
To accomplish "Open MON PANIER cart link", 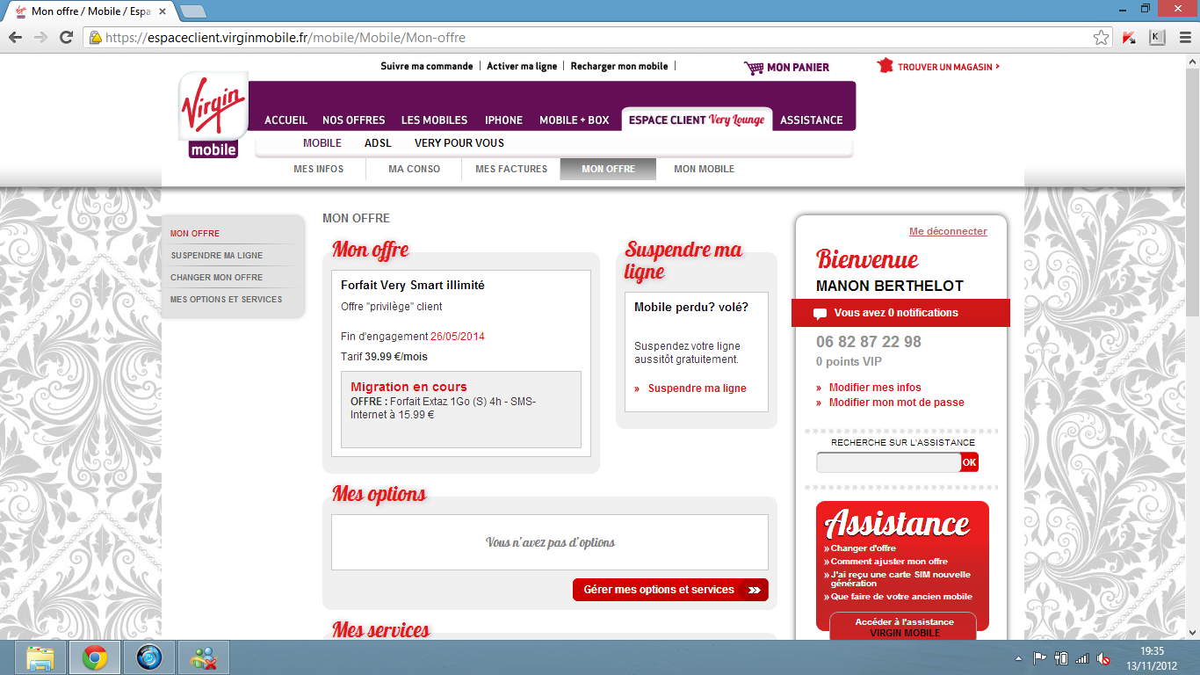I will [x=798, y=68].
